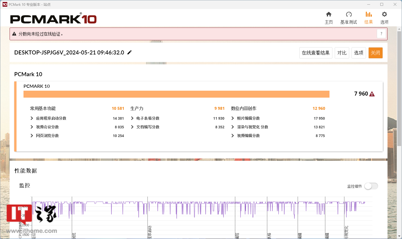The image size is (402, 239).
Task: Toggle the 监控细节 switch on
Action: (371, 186)
